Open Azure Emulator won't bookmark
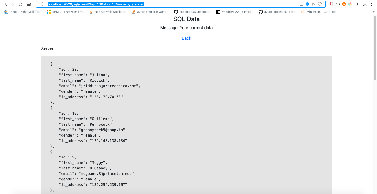Image resolution: width=377 pixels, height=194 pixels. click(x=150, y=12)
